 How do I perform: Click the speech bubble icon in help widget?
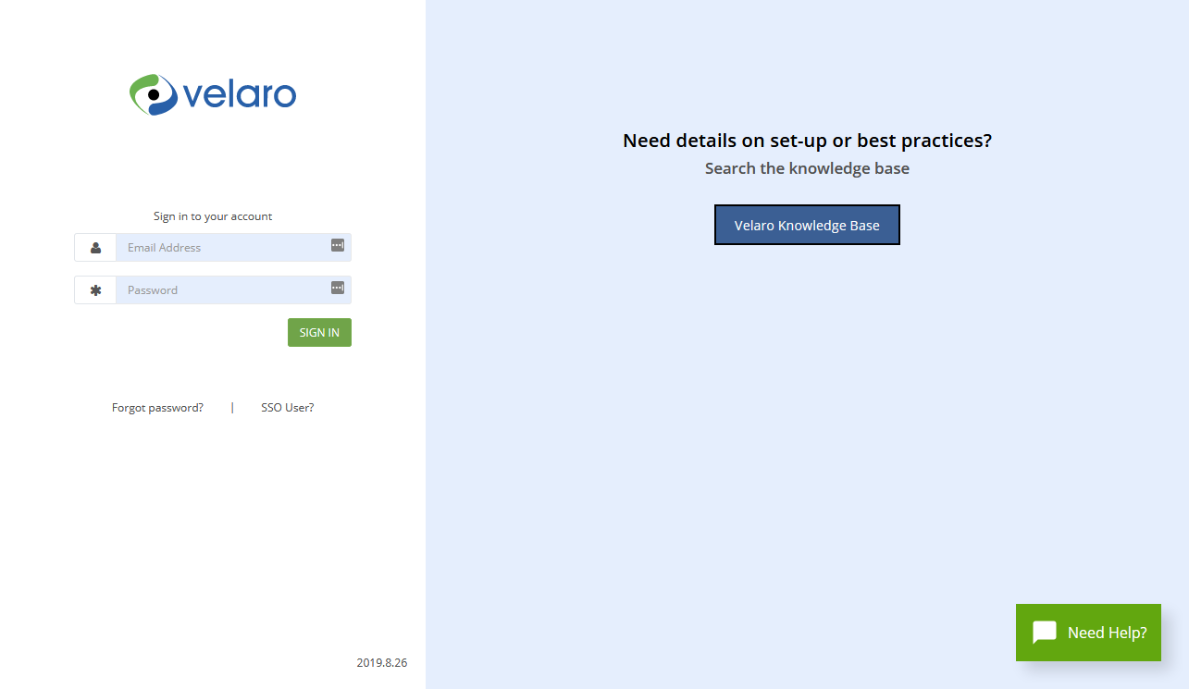click(x=1045, y=633)
